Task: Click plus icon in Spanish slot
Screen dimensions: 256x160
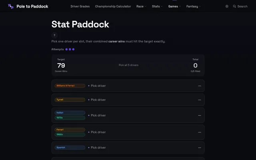Action: tap(89, 148)
